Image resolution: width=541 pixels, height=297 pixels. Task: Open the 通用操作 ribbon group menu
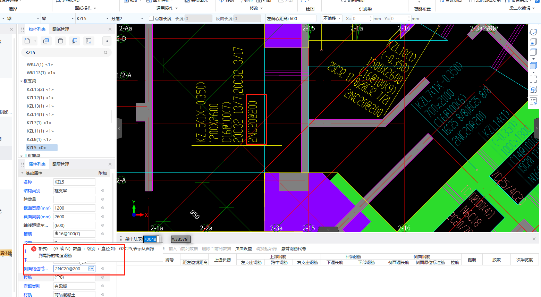click(x=167, y=8)
